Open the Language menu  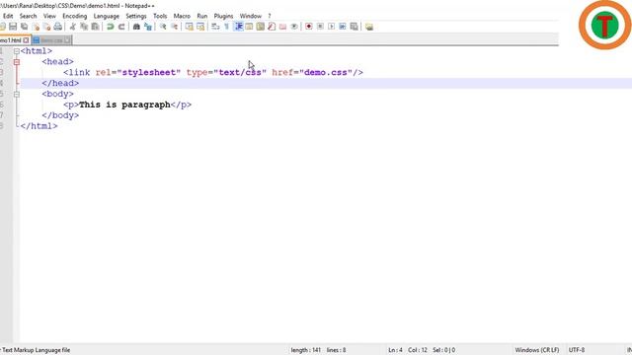[x=107, y=16]
